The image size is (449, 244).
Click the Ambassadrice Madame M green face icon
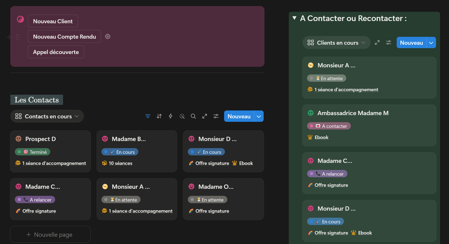[311, 113]
